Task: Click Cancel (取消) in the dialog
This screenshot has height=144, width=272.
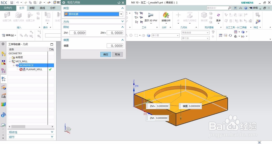Action: (x=118, y=54)
